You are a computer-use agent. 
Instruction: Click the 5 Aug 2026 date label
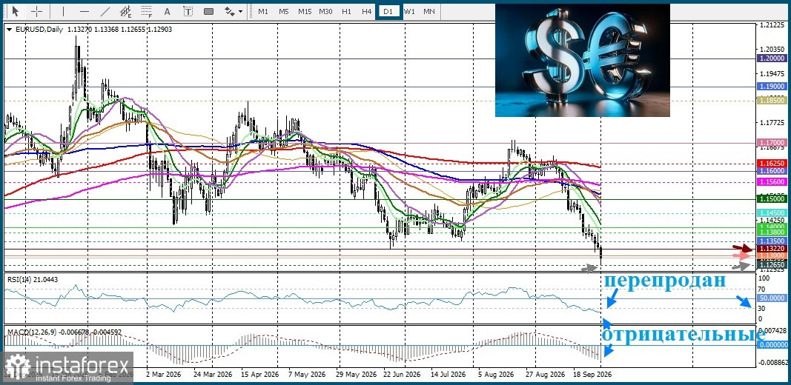(x=496, y=375)
